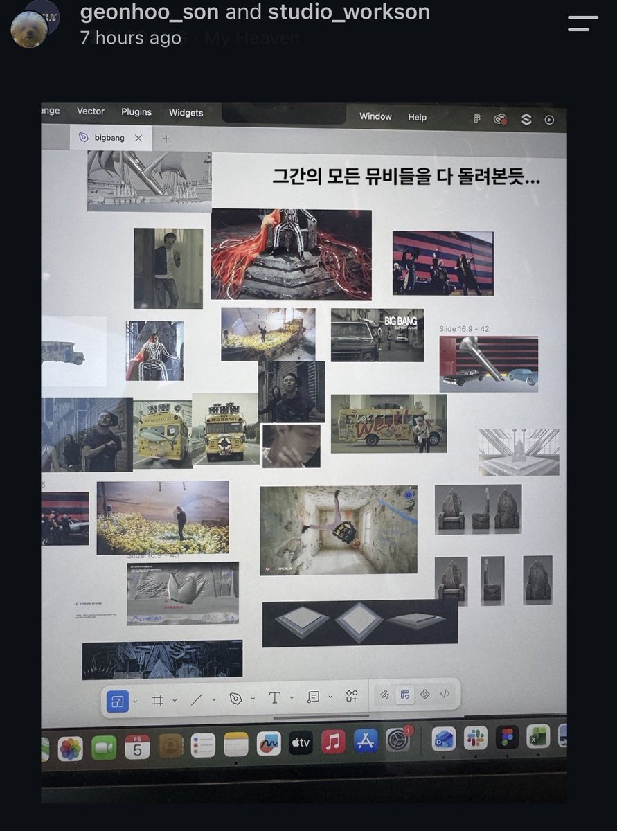Expand the Frame tool options chevron
The width and height of the screenshot is (617, 831).
175,700
